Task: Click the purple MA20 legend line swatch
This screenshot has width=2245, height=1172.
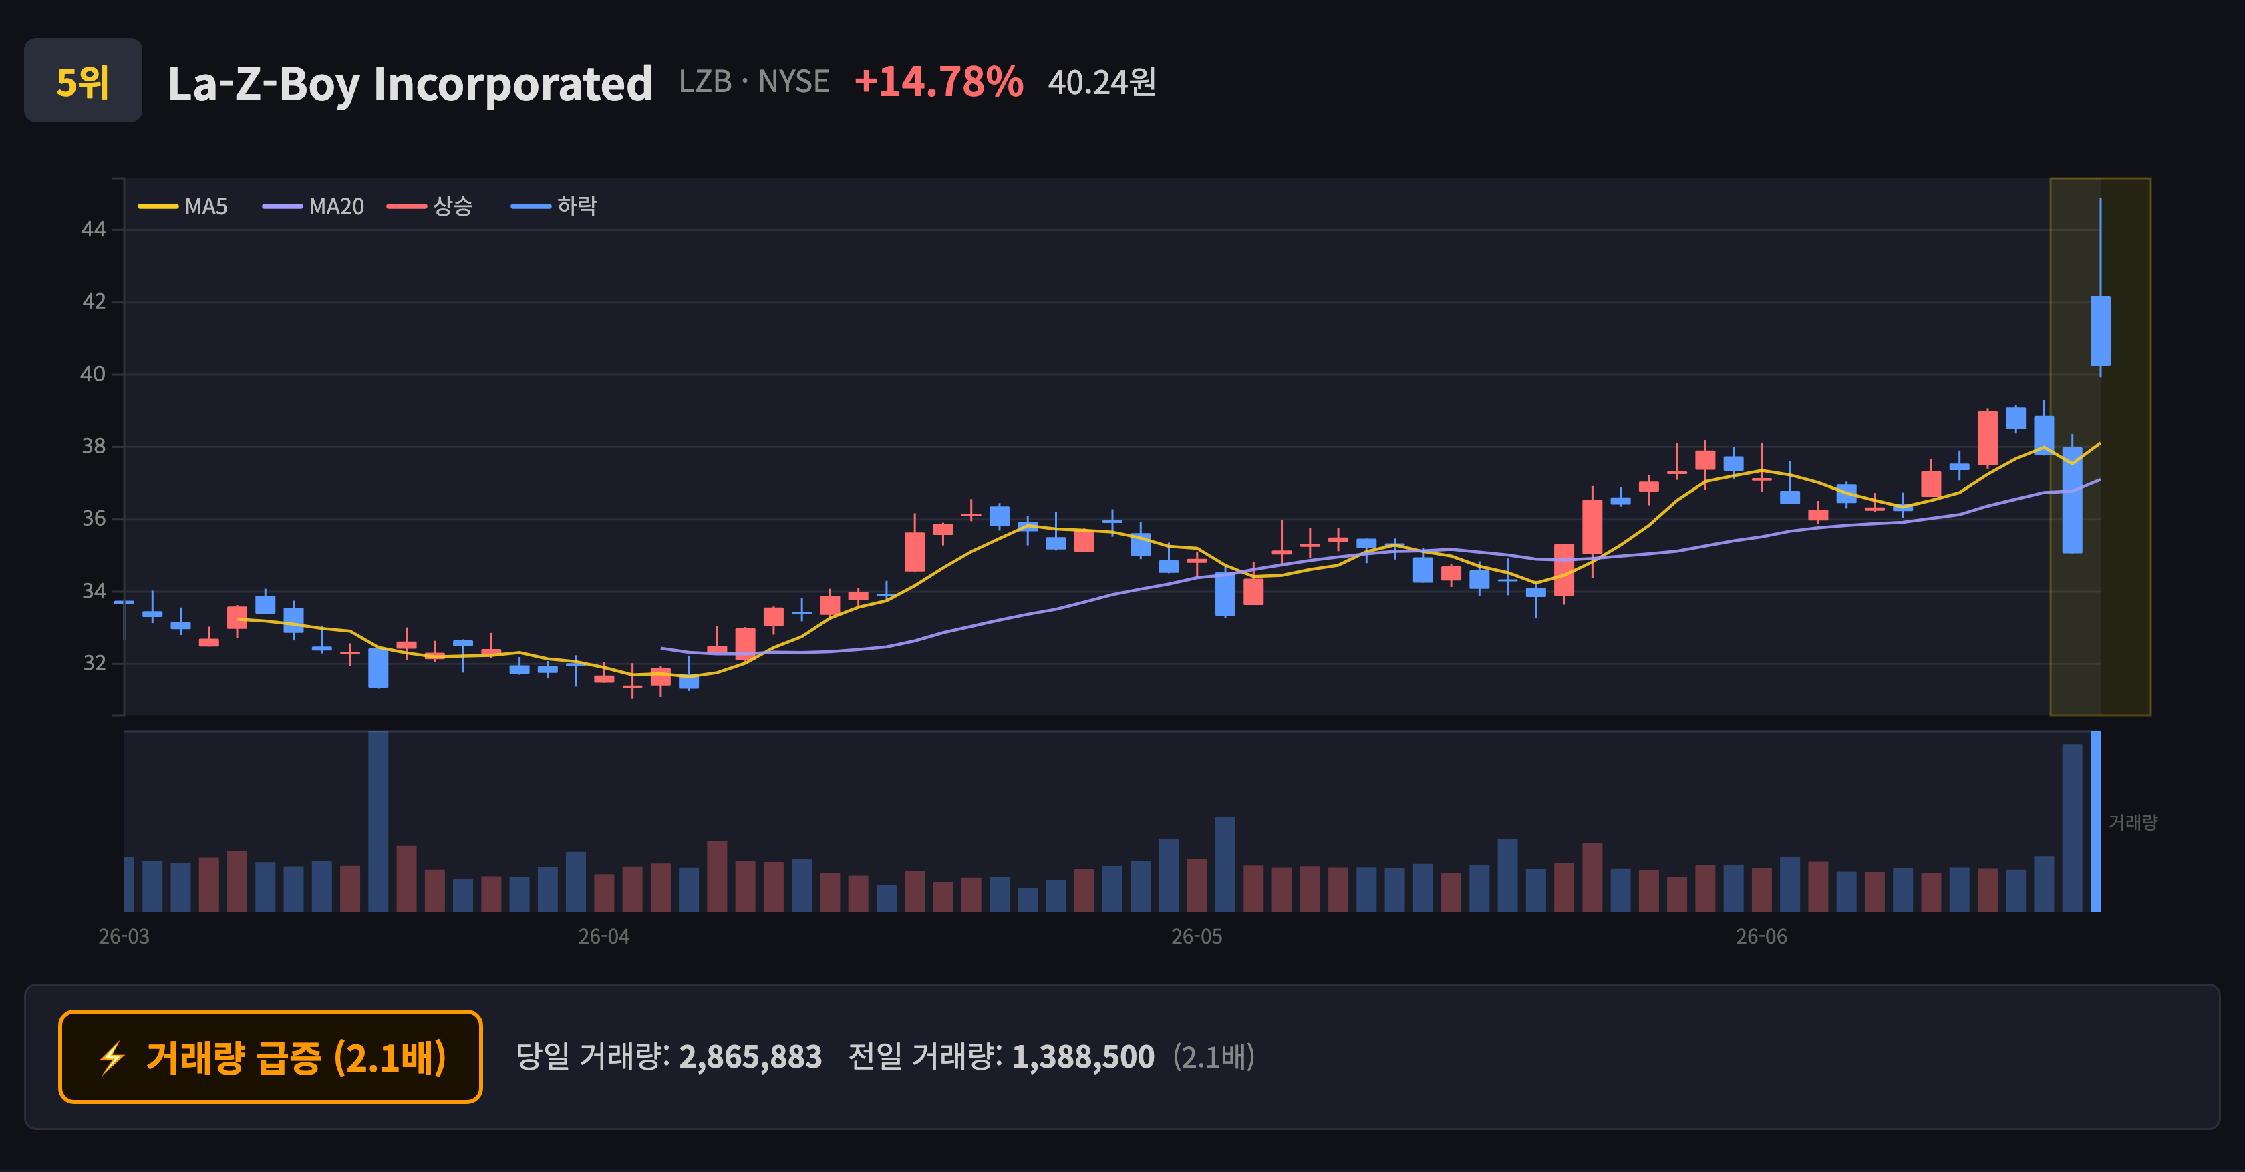Action: (283, 206)
